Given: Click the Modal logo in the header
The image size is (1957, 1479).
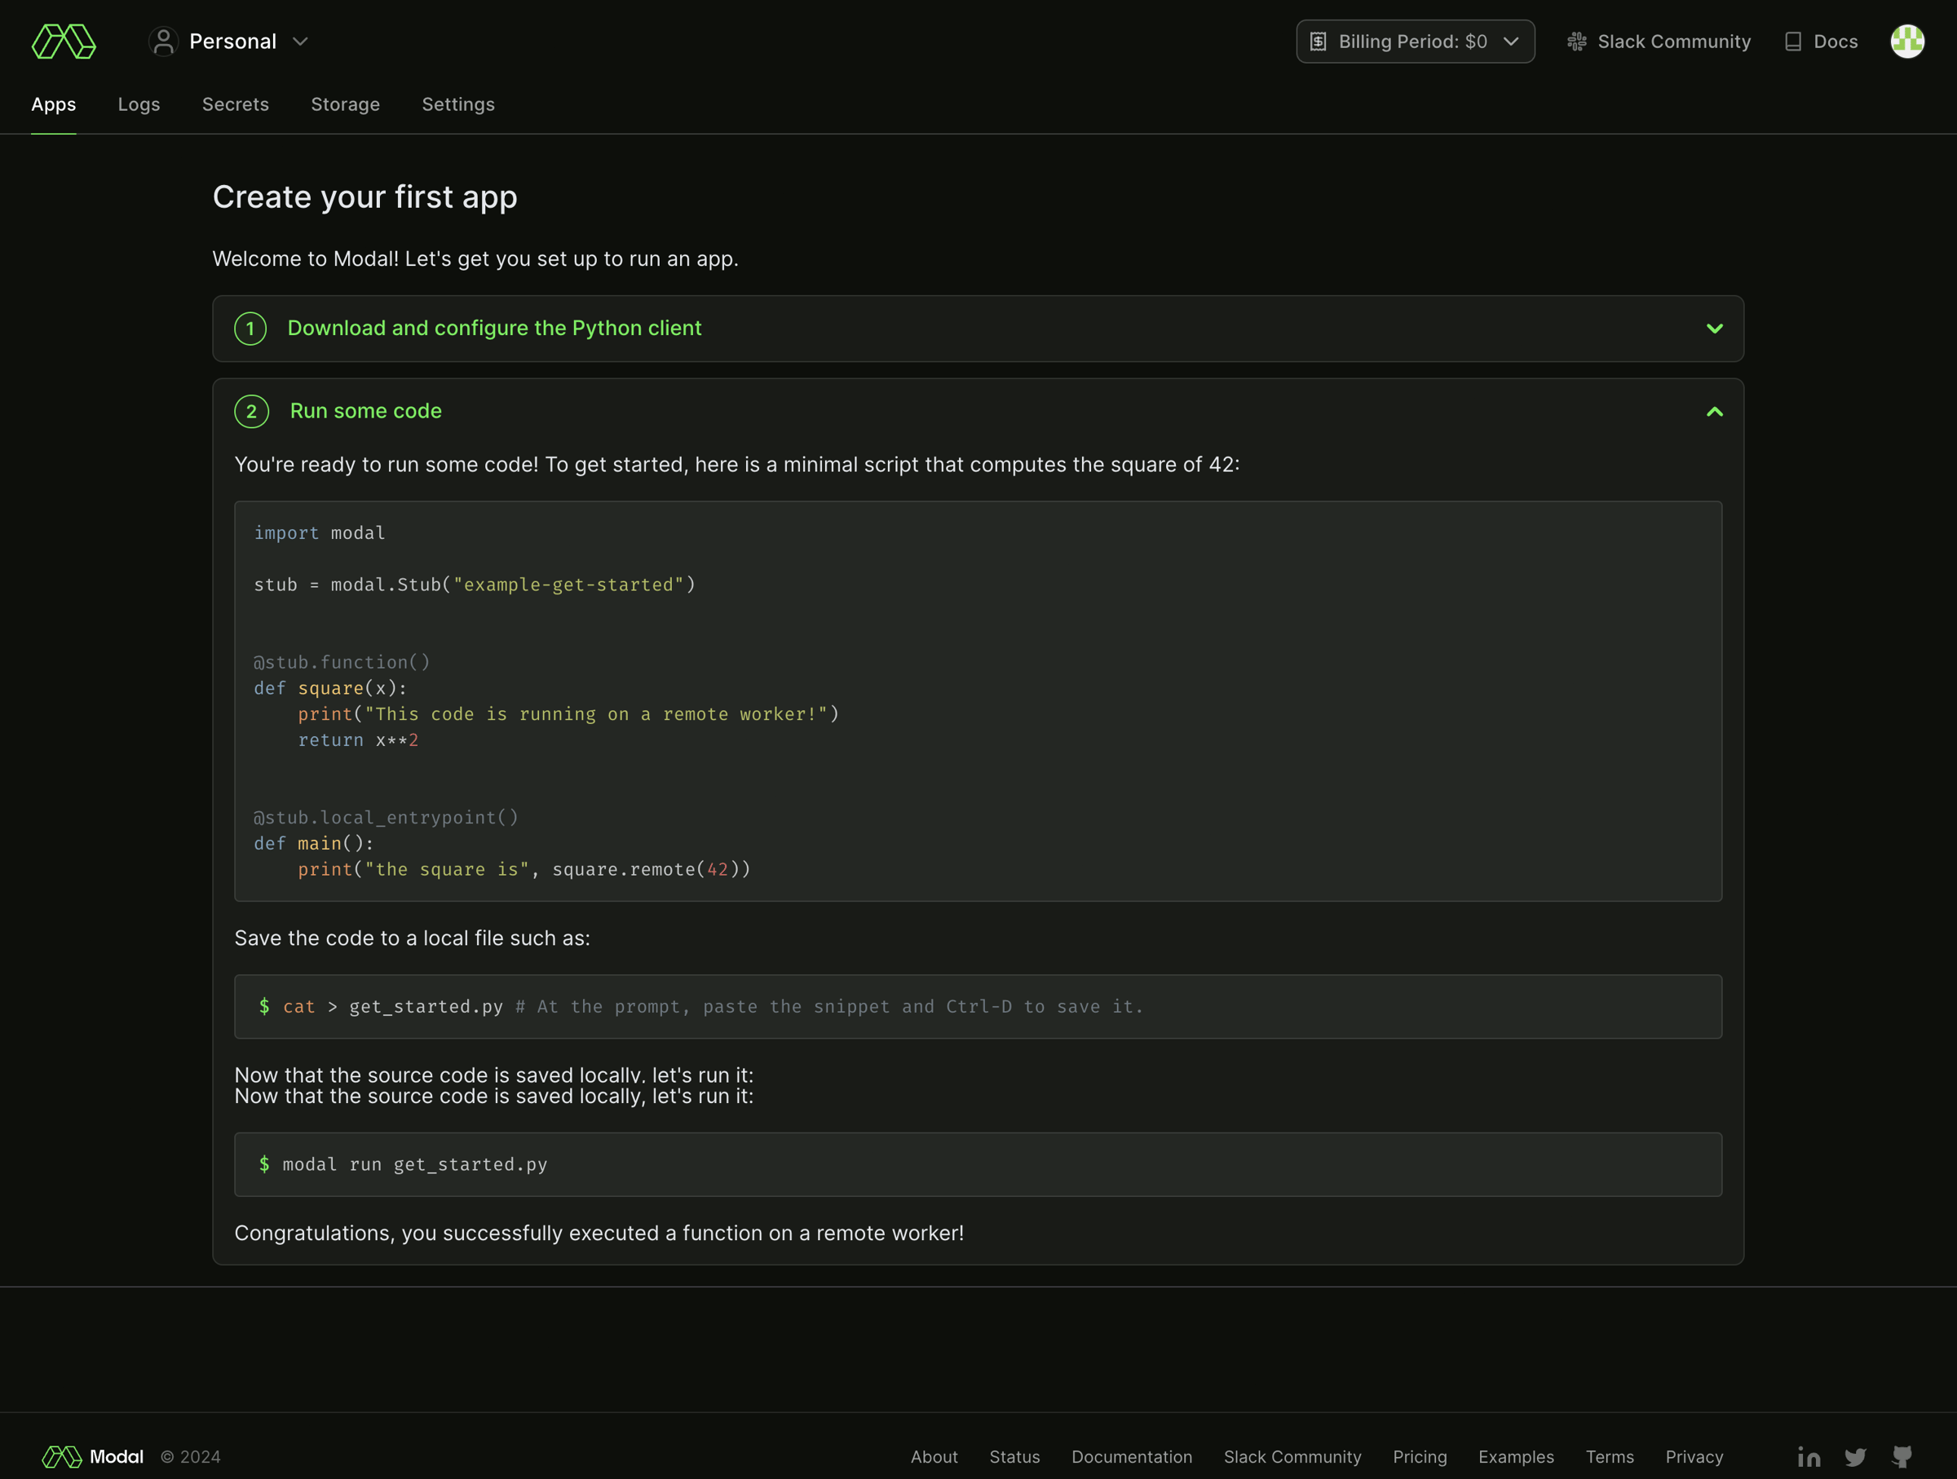Looking at the screenshot, I should (x=64, y=42).
